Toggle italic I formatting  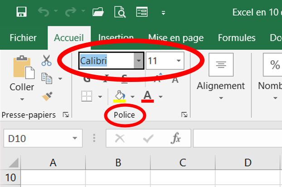(x=106, y=78)
